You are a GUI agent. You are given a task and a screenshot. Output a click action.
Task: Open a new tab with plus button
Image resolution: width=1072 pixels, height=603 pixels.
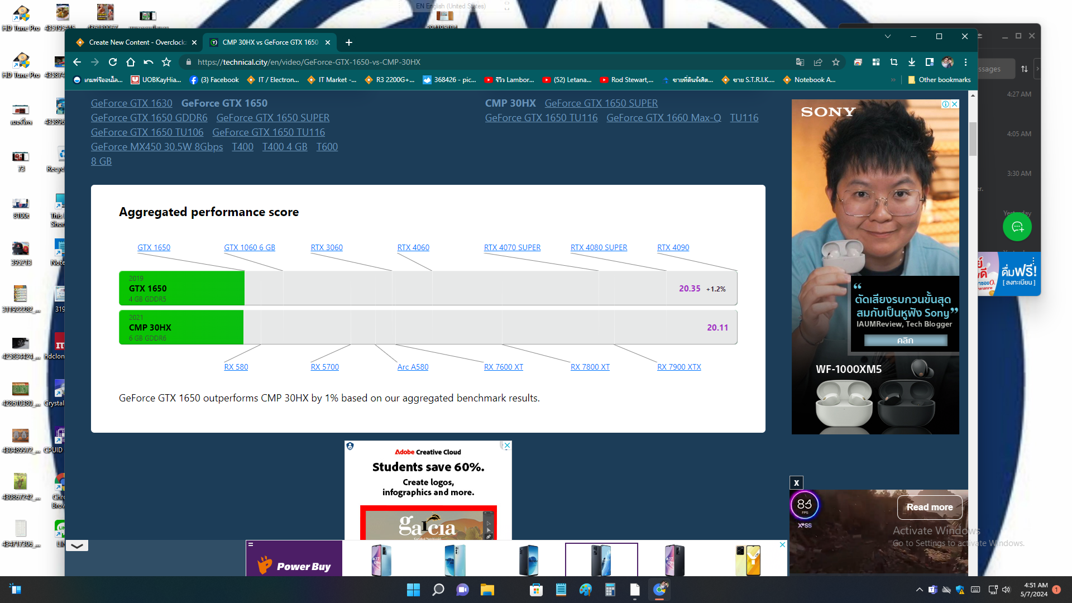point(349,42)
